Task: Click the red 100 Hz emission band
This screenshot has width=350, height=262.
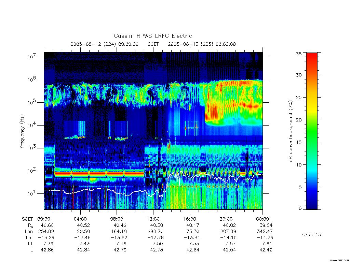Action: pos(99,174)
